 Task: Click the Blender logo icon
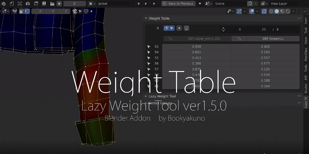[x=3, y=3]
